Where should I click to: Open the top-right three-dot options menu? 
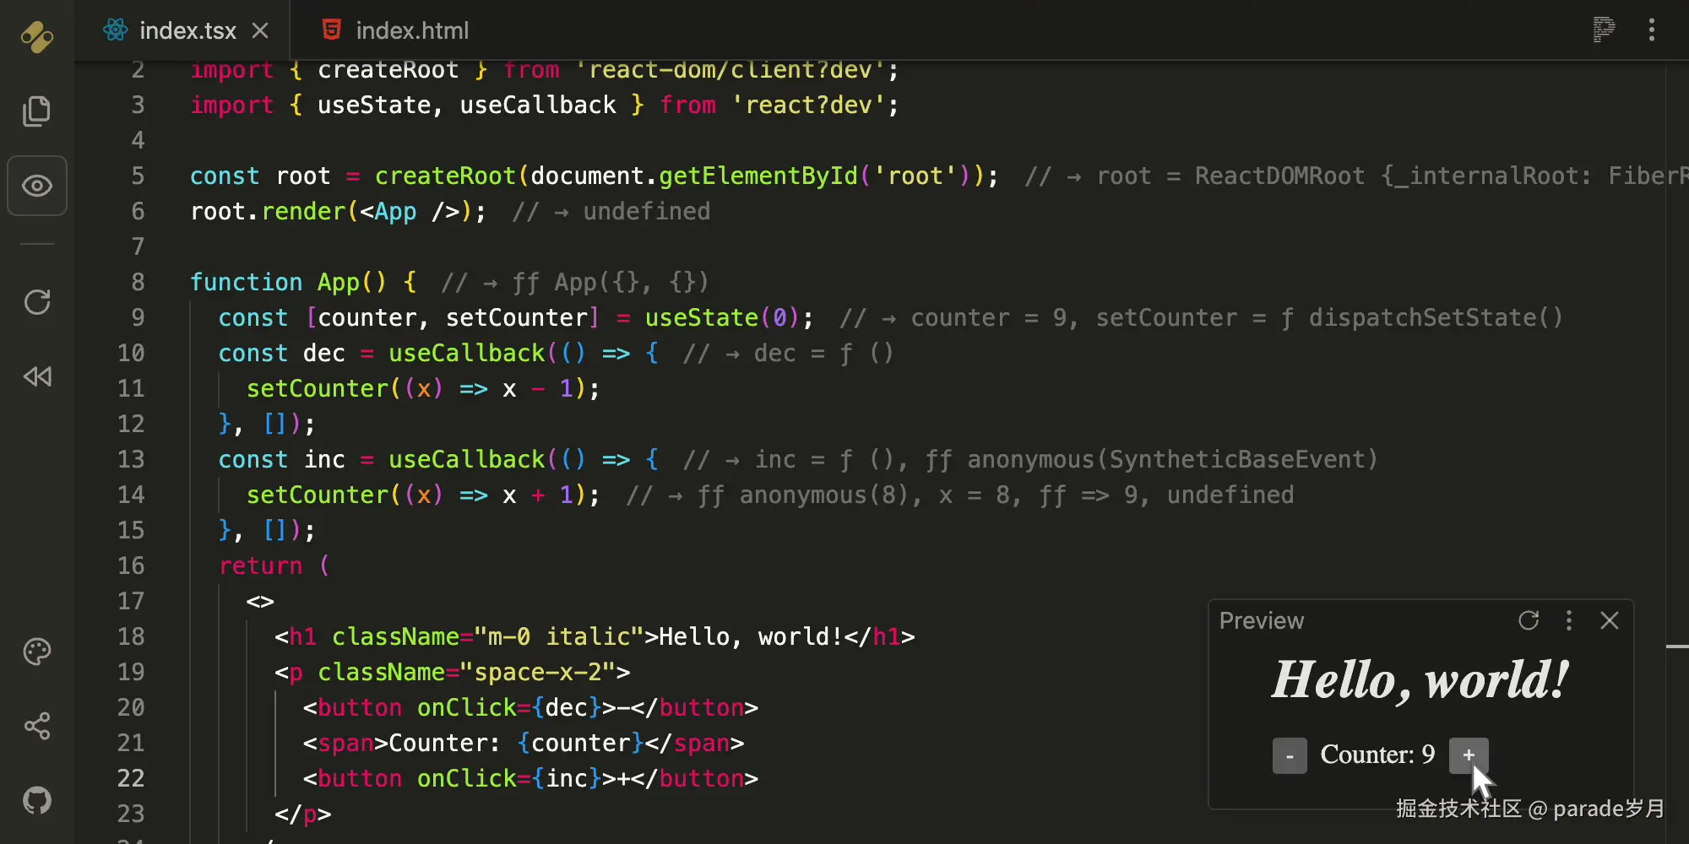(x=1652, y=30)
